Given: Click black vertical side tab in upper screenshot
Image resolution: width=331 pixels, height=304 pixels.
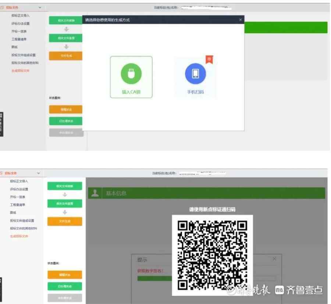Looking at the screenshot, I should pos(1,124).
